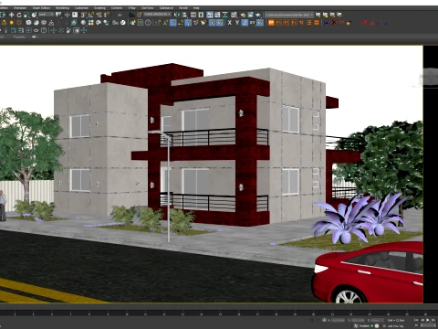Open the Create Selection Set dropdown
438x329 pixels.
157,15
